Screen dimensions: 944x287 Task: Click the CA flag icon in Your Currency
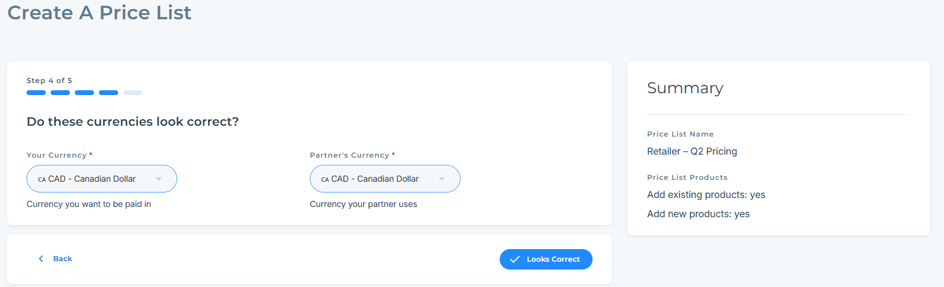click(42, 179)
